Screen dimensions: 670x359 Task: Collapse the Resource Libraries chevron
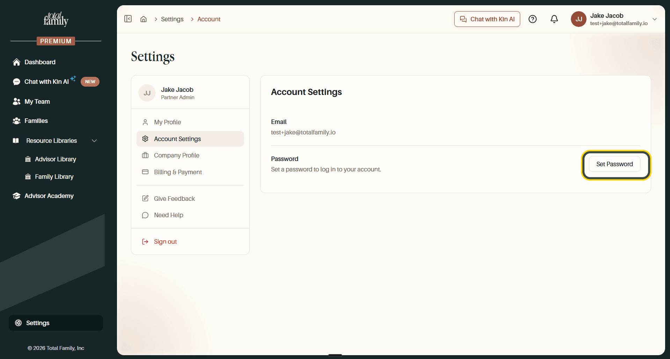[x=94, y=141]
